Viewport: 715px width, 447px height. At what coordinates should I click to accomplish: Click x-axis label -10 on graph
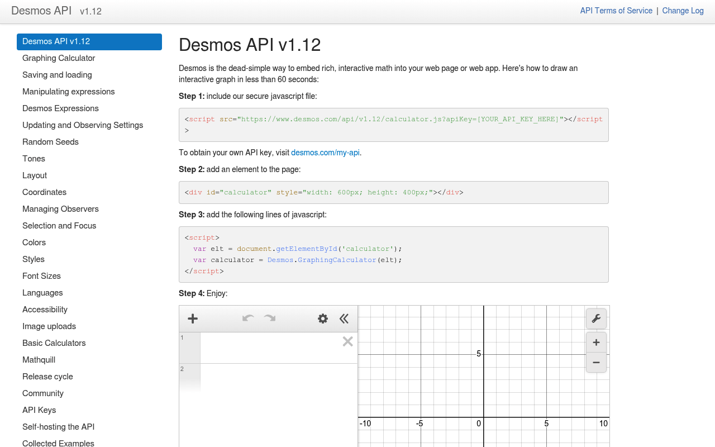pyautogui.click(x=365, y=424)
